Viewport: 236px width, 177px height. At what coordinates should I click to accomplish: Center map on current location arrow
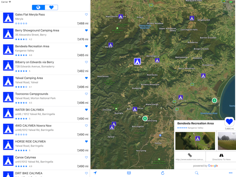coord(95,173)
